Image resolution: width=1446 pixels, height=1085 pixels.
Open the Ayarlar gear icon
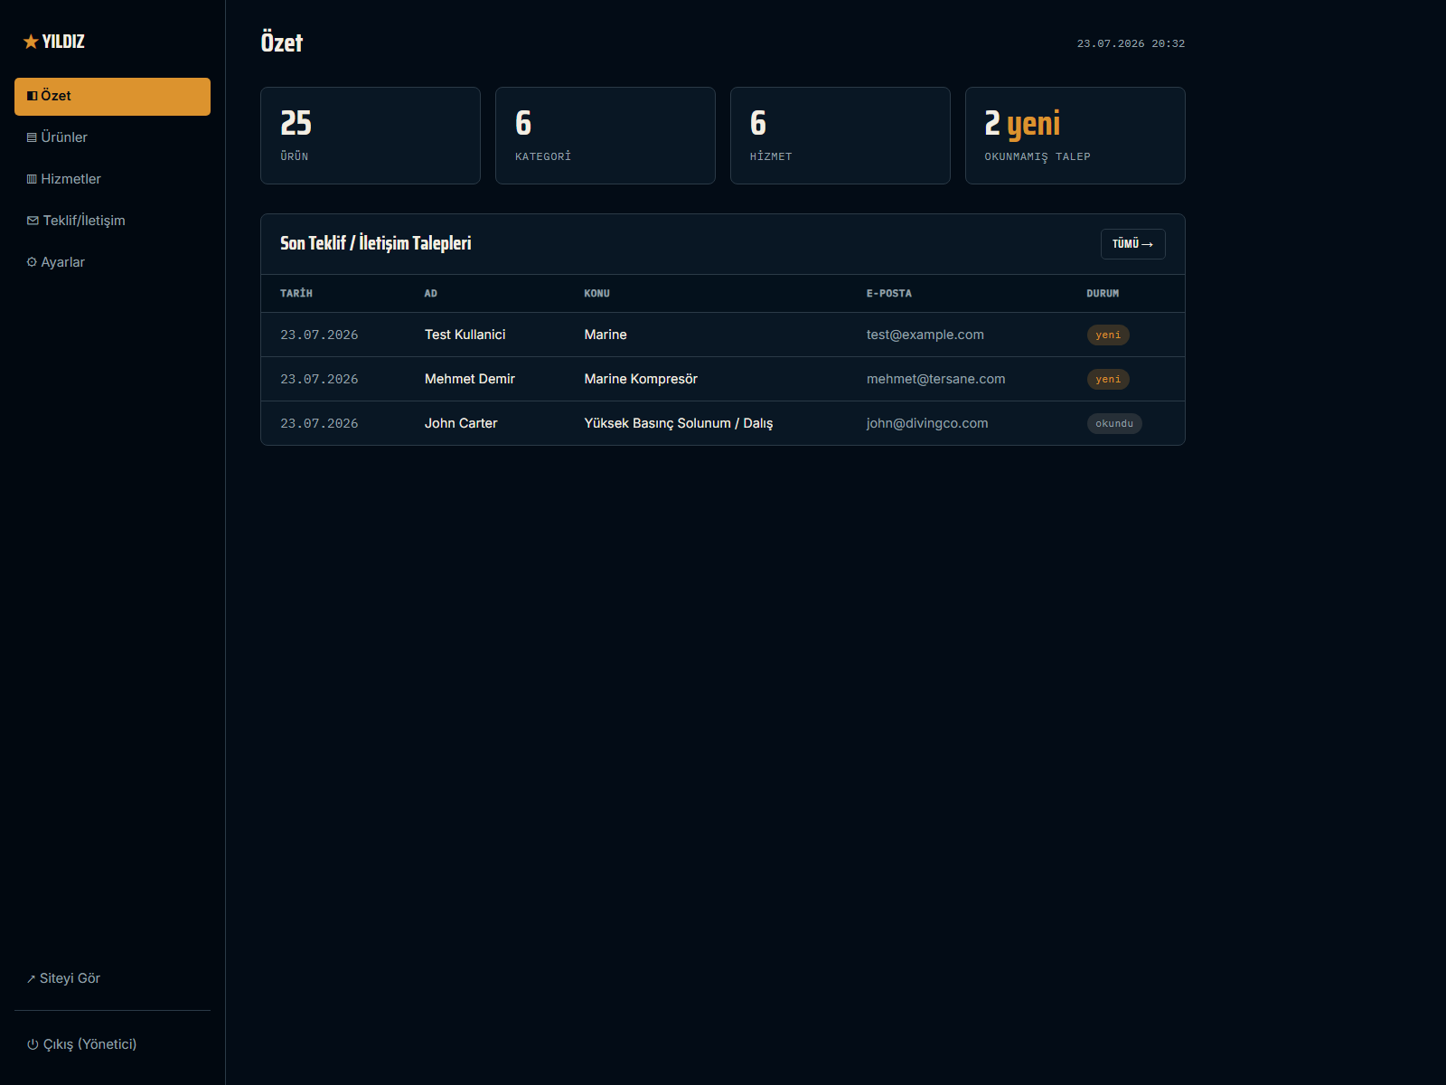[x=32, y=262]
